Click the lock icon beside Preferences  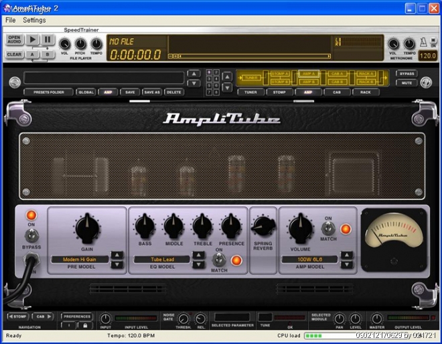click(x=84, y=325)
